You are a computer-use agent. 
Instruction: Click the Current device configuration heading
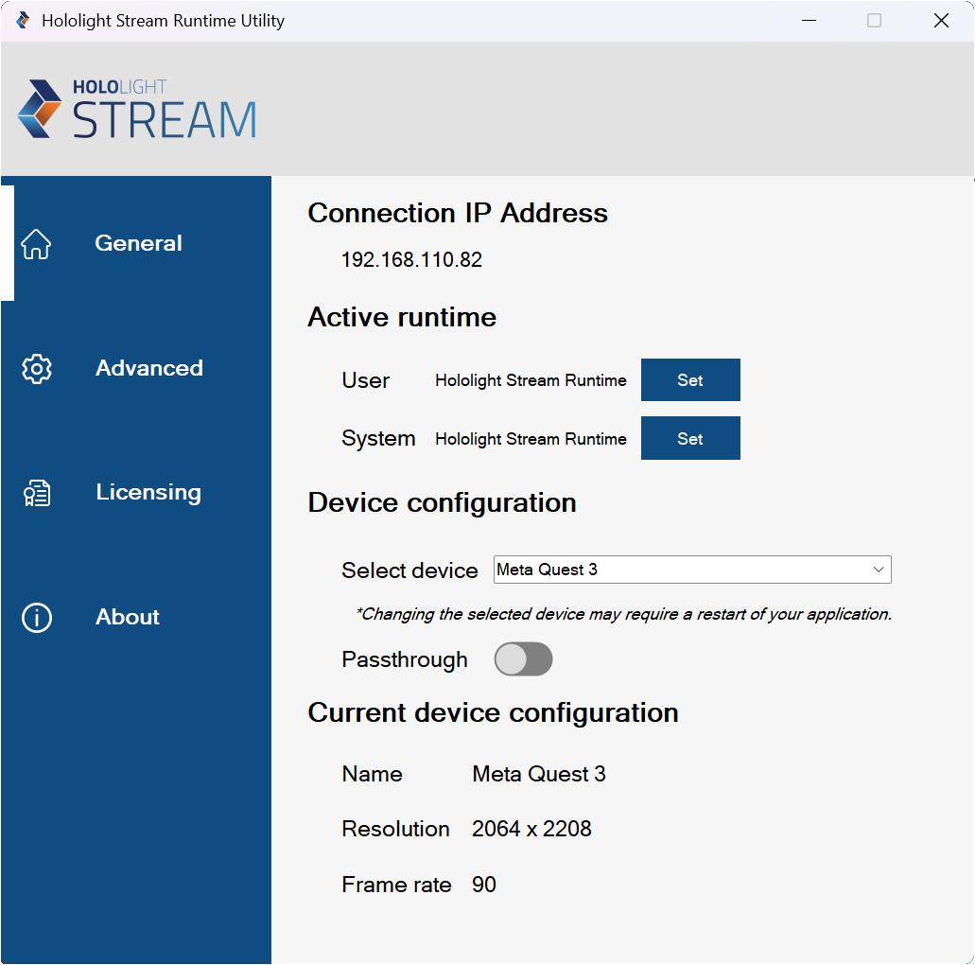493,713
